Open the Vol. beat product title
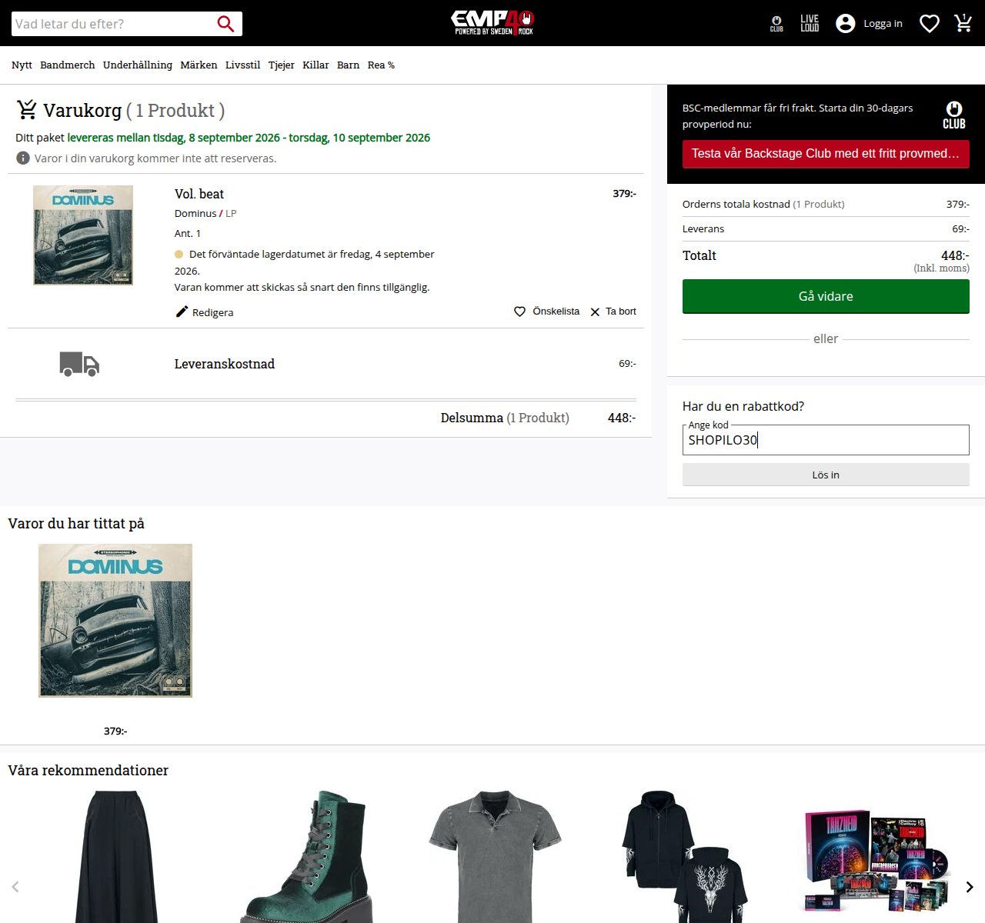The height and width of the screenshot is (923, 985). pyautogui.click(x=199, y=194)
